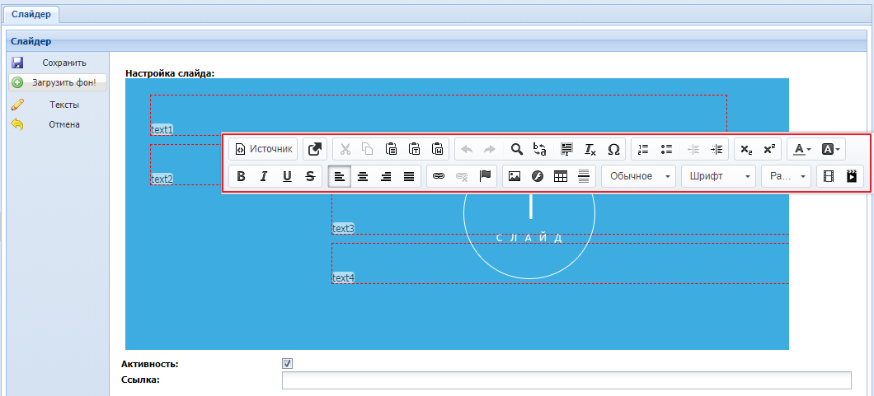Open text color picker
The image size is (874, 396).
[803, 149]
